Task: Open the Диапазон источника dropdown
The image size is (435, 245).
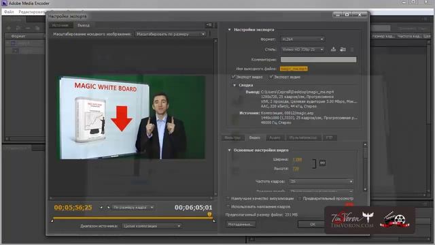Action: (152, 226)
